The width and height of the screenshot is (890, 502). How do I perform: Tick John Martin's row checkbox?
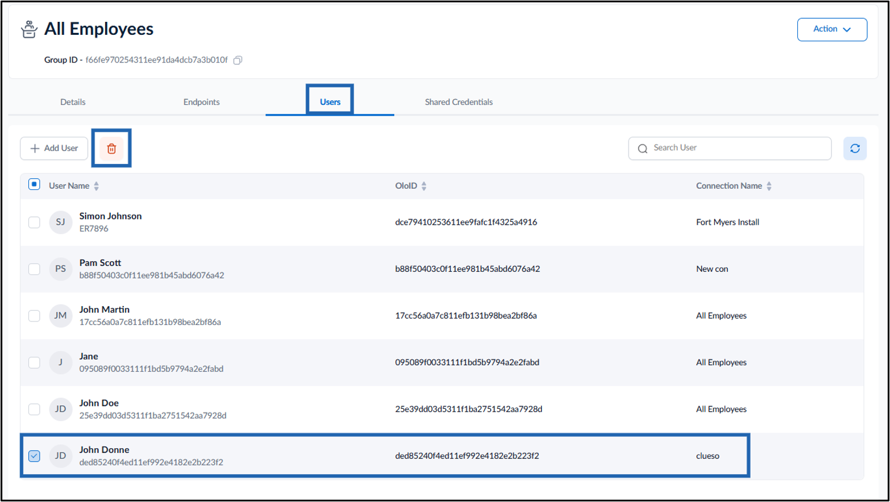tap(34, 316)
